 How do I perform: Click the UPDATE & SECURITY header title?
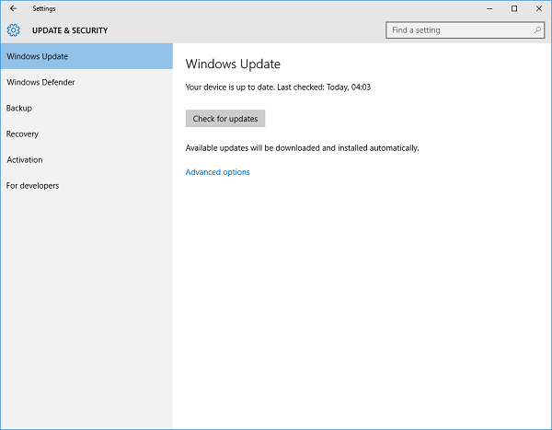point(70,30)
